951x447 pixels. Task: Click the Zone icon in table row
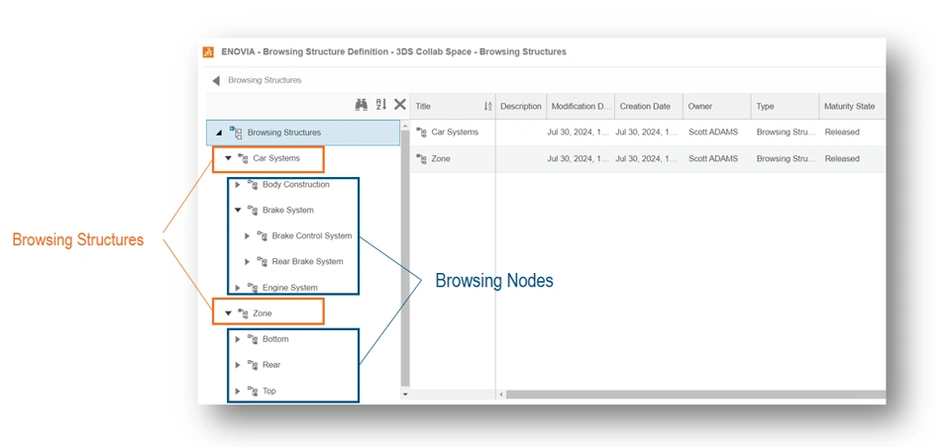[x=422, y=159]
